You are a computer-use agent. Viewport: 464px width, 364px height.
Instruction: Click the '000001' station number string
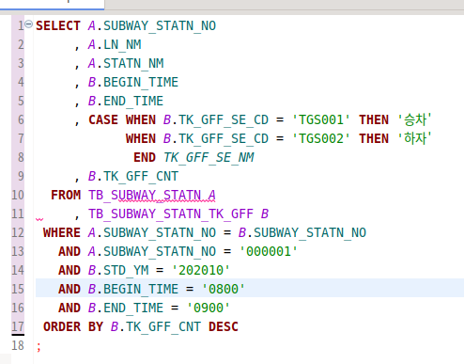[269, 251]
